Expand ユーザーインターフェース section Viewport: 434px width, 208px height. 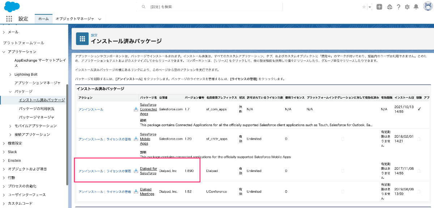tap(4, 195)
